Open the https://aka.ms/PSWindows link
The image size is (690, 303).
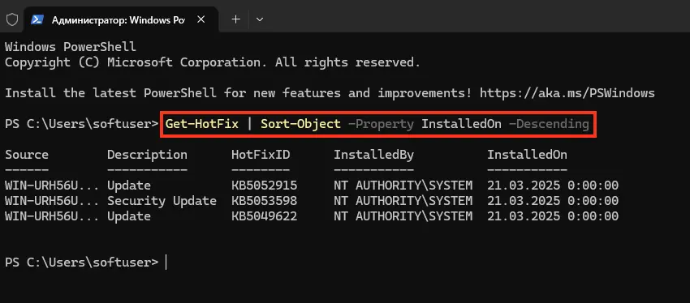(x=567, y=93)
